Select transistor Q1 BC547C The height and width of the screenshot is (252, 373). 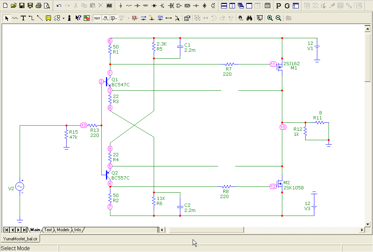pos(108,82)
